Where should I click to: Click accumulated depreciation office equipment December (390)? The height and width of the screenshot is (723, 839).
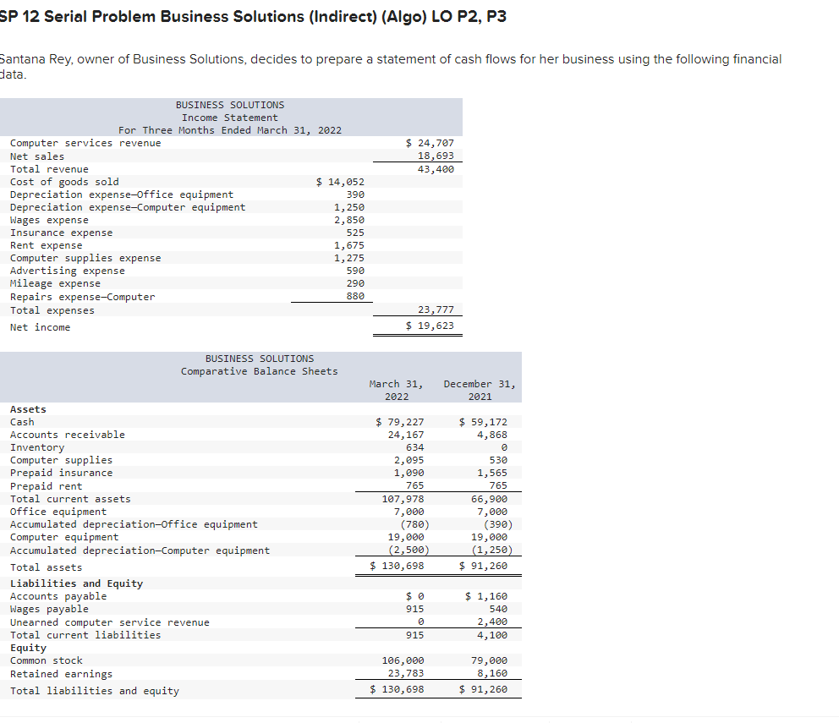click(x=498, y=524)
